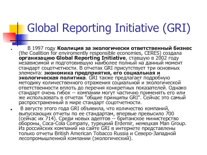The height and width of the screenshot is (155, 207).
Task: Click the text "организацию Global Reporting Initiative"
Action: click(72, 58)
